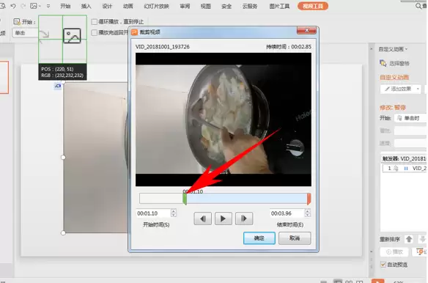Image resolution: width=428 pixels, height=283 pixels.
Task: Click the notes icon in status bar
Action: pos(323,282)
